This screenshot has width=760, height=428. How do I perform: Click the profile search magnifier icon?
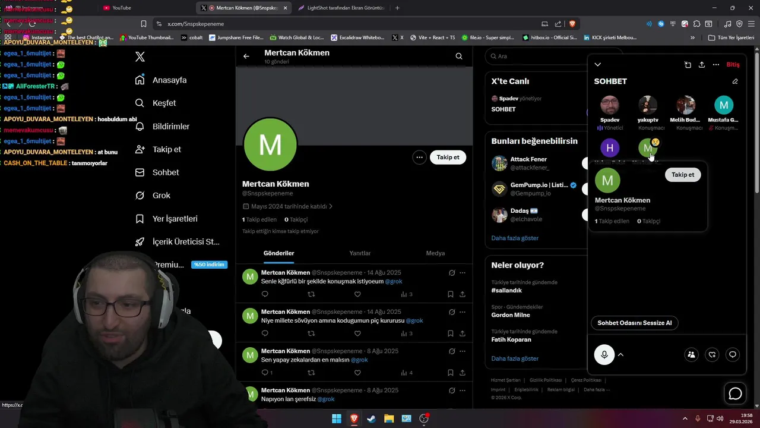pyautogui.click(x=459, y=56)
